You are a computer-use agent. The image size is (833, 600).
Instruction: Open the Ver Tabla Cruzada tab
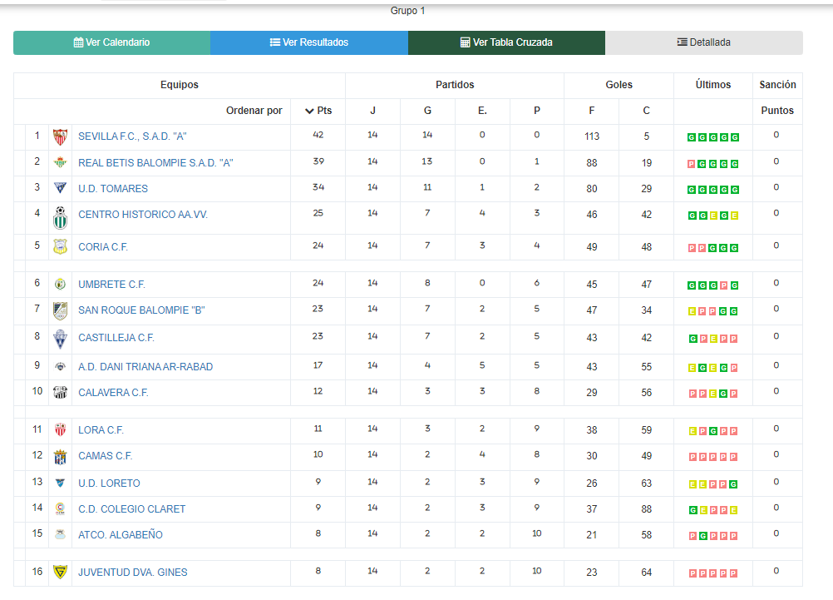[x=506, y=42]
